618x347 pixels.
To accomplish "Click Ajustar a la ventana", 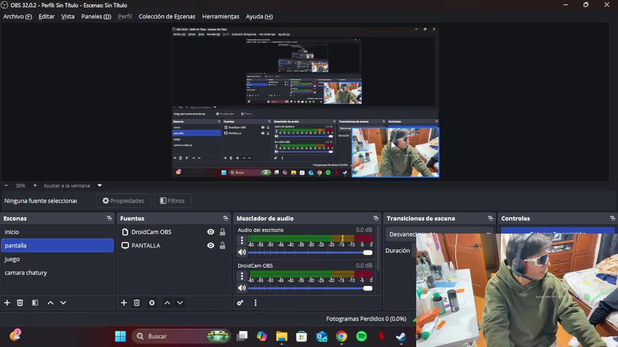I will (x=67, y=186).
